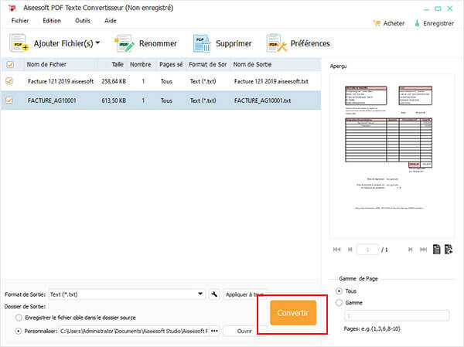Click the Nom de Sortie column header
464x347 pixels.
click(252, 64)
